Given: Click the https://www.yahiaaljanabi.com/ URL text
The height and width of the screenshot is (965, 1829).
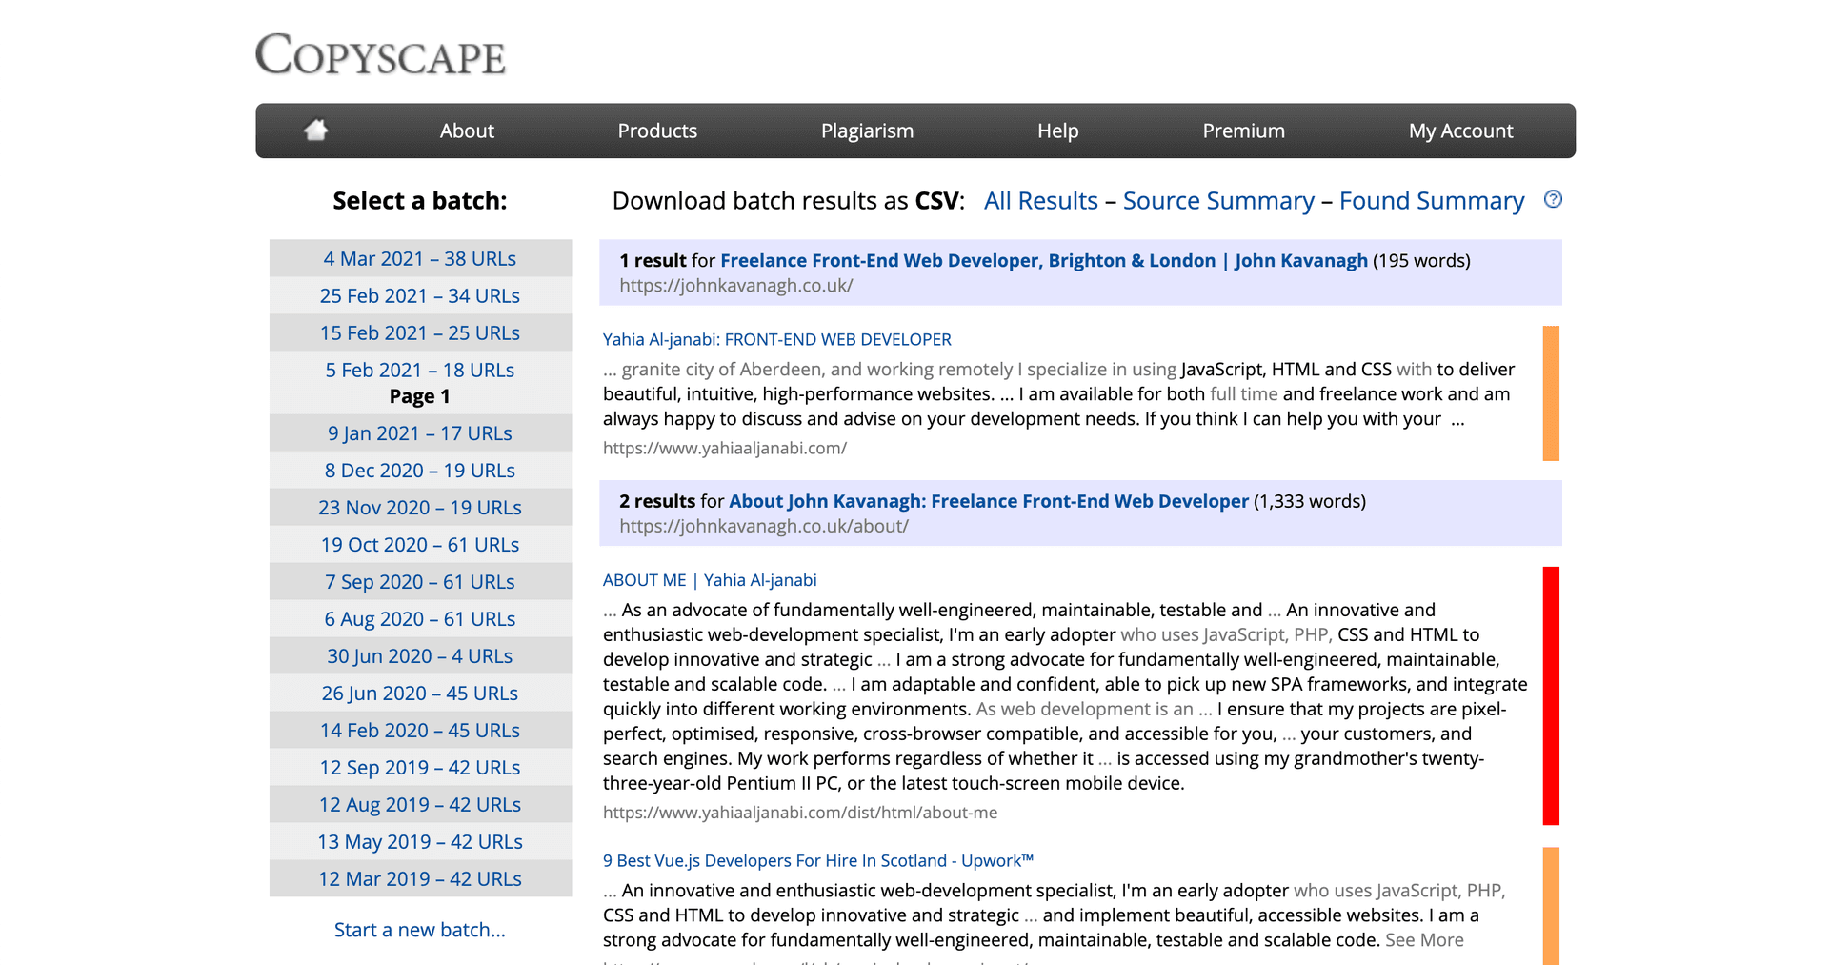Looking at the screenshot, I should point(725,448).
